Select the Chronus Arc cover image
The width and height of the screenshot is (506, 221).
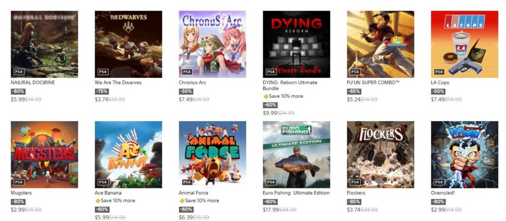click(x=212, y=44)
